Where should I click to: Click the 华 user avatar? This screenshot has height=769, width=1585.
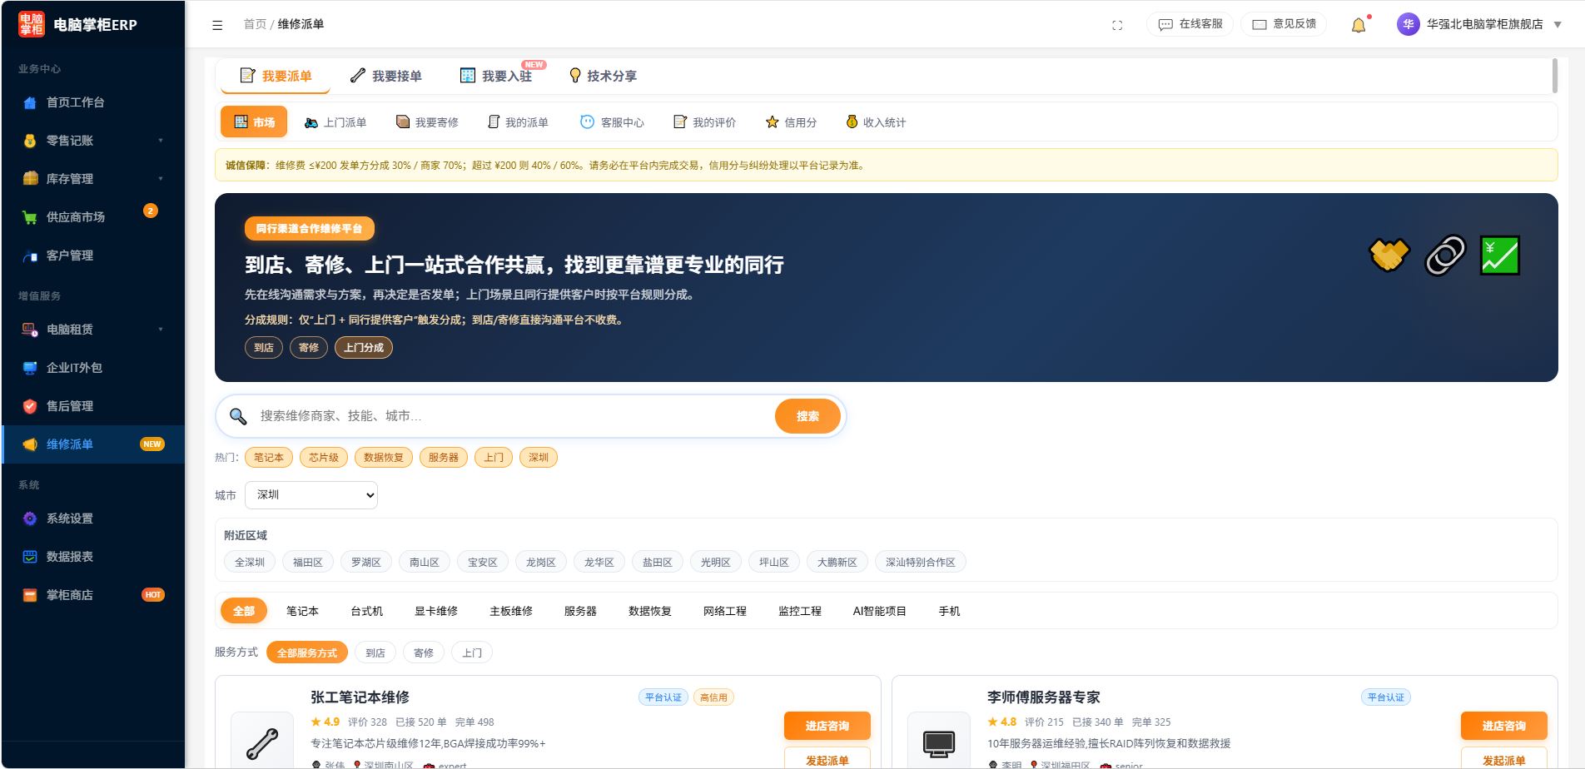click(1408, 24)
